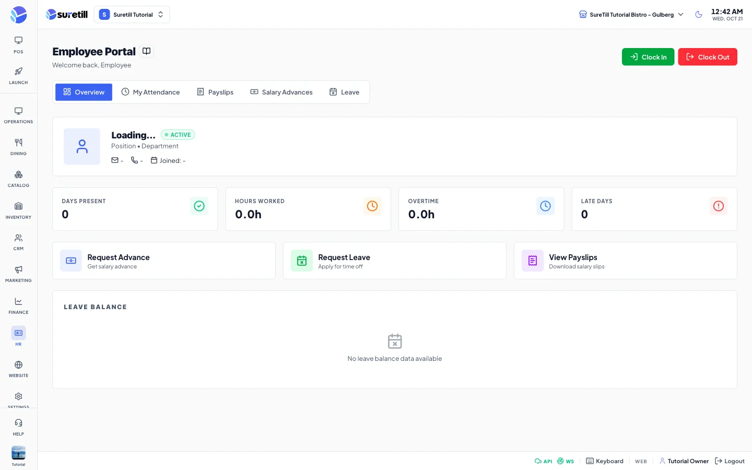Open the Help headset icon
The height and width of the screenshot is (470, 752).
click(x=18, y=427)
